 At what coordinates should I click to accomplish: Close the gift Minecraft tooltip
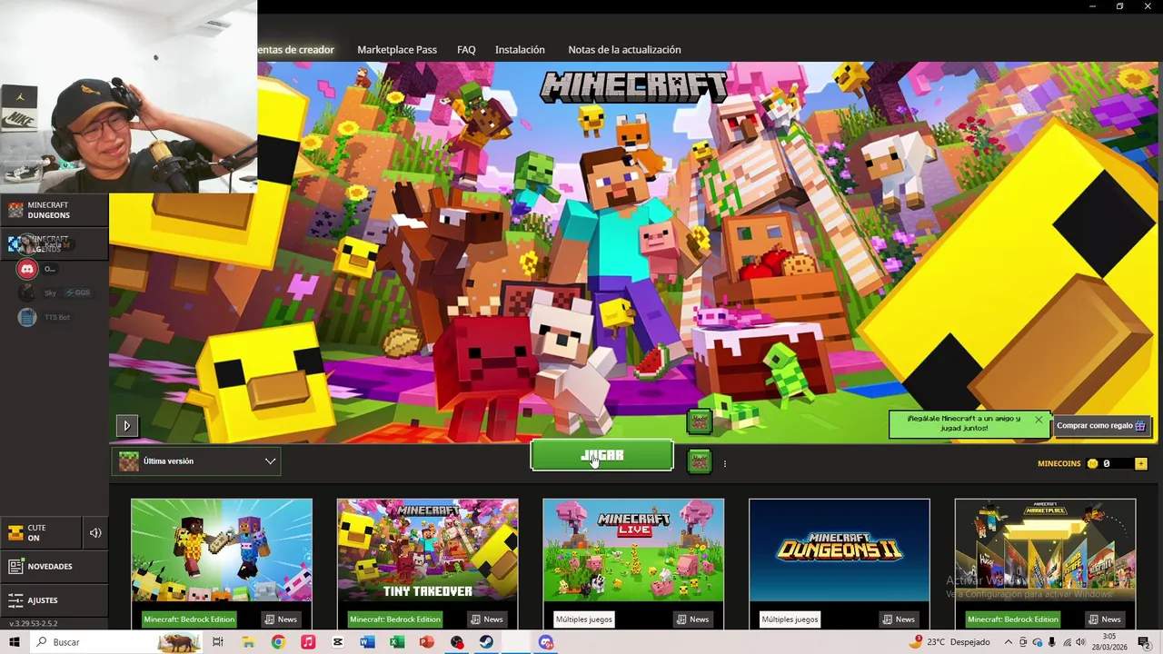[1039, 420]
